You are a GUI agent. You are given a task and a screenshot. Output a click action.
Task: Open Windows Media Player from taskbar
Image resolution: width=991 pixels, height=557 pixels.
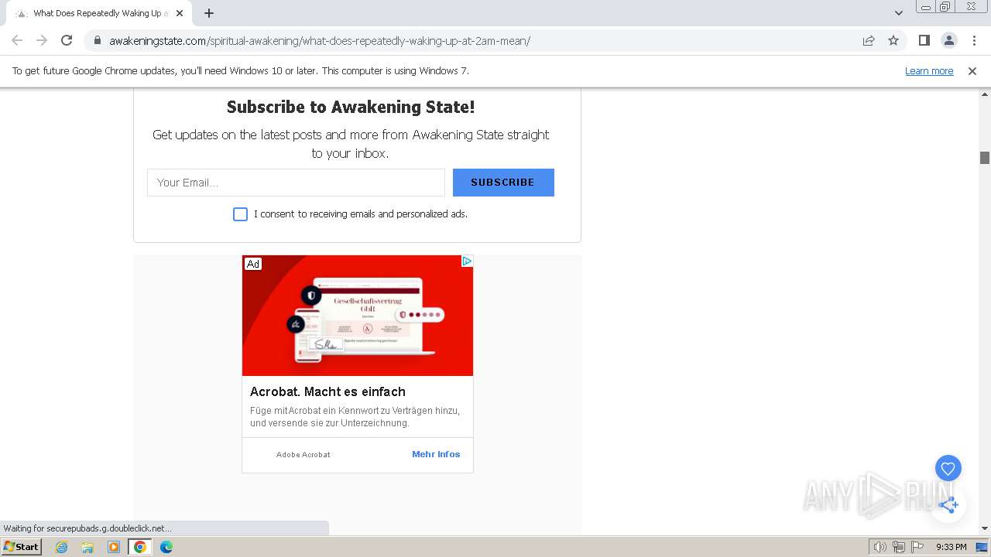(x=114, y=547)
